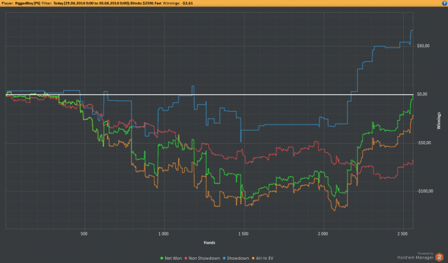The width and height of the screenshot is (448, 263).
Task: Click the 1 000 hands axis tick label
Action: (163, 234)
